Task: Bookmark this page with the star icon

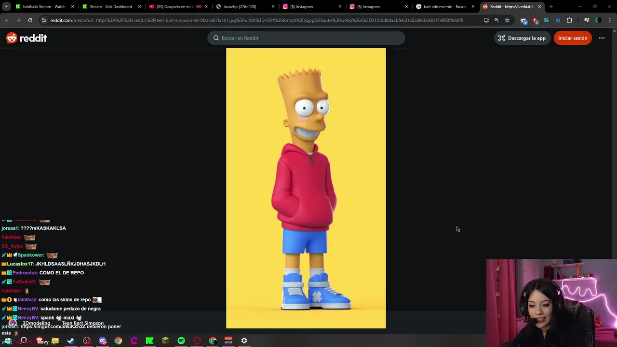Action: (x=507, y=20)
